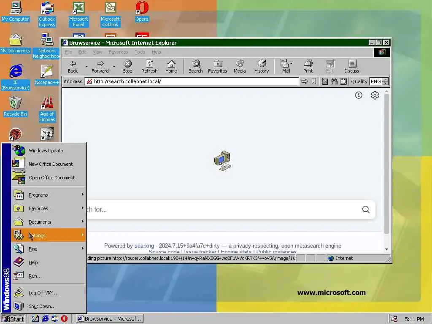
Task: Click the Browservice taskbar button
Action: tap(109, 319)
